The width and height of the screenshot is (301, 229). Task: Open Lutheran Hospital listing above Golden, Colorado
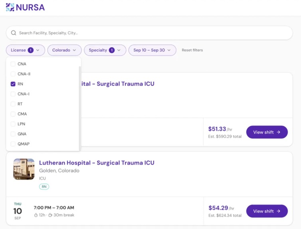pyautogui.click(x=97, y=163)
